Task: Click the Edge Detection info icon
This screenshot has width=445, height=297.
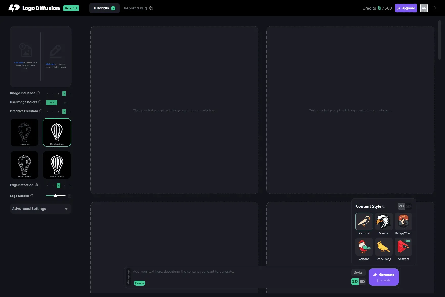Action: tap(36, 185)
